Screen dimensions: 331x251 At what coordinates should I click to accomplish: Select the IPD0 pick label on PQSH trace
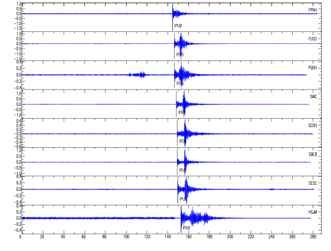pos(180,83)
